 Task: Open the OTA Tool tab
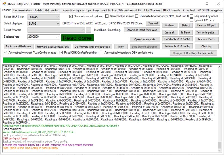click(x=189, y=10)
